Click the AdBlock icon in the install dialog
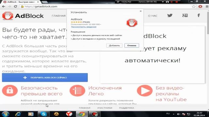Screen dimensions: 209x117 tap(132, 23)
